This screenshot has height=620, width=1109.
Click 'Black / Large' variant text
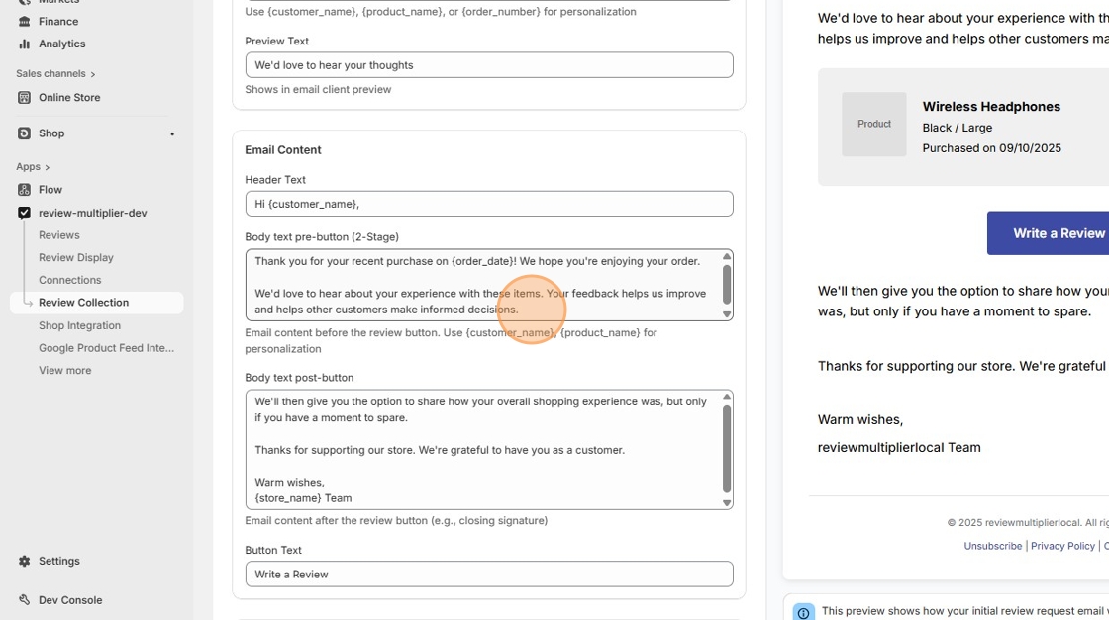pos(957,128)
